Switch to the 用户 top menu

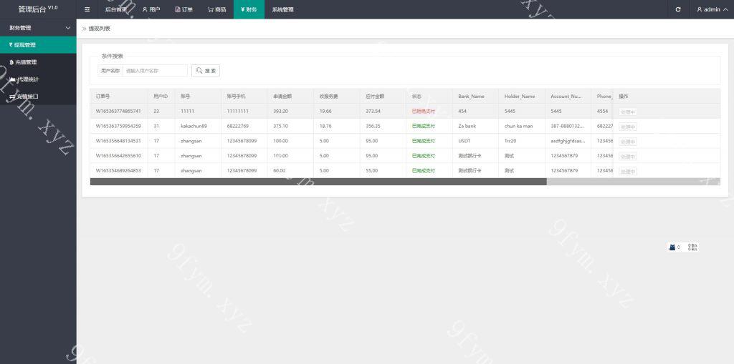(151, 9)
